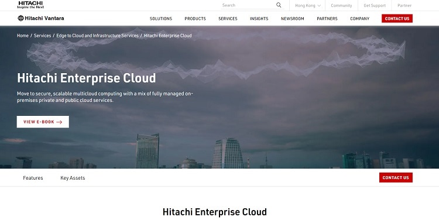Viewport: 439px width, 220px height.
Task: Jump to the Features section tab
Action: coord(33,178)
